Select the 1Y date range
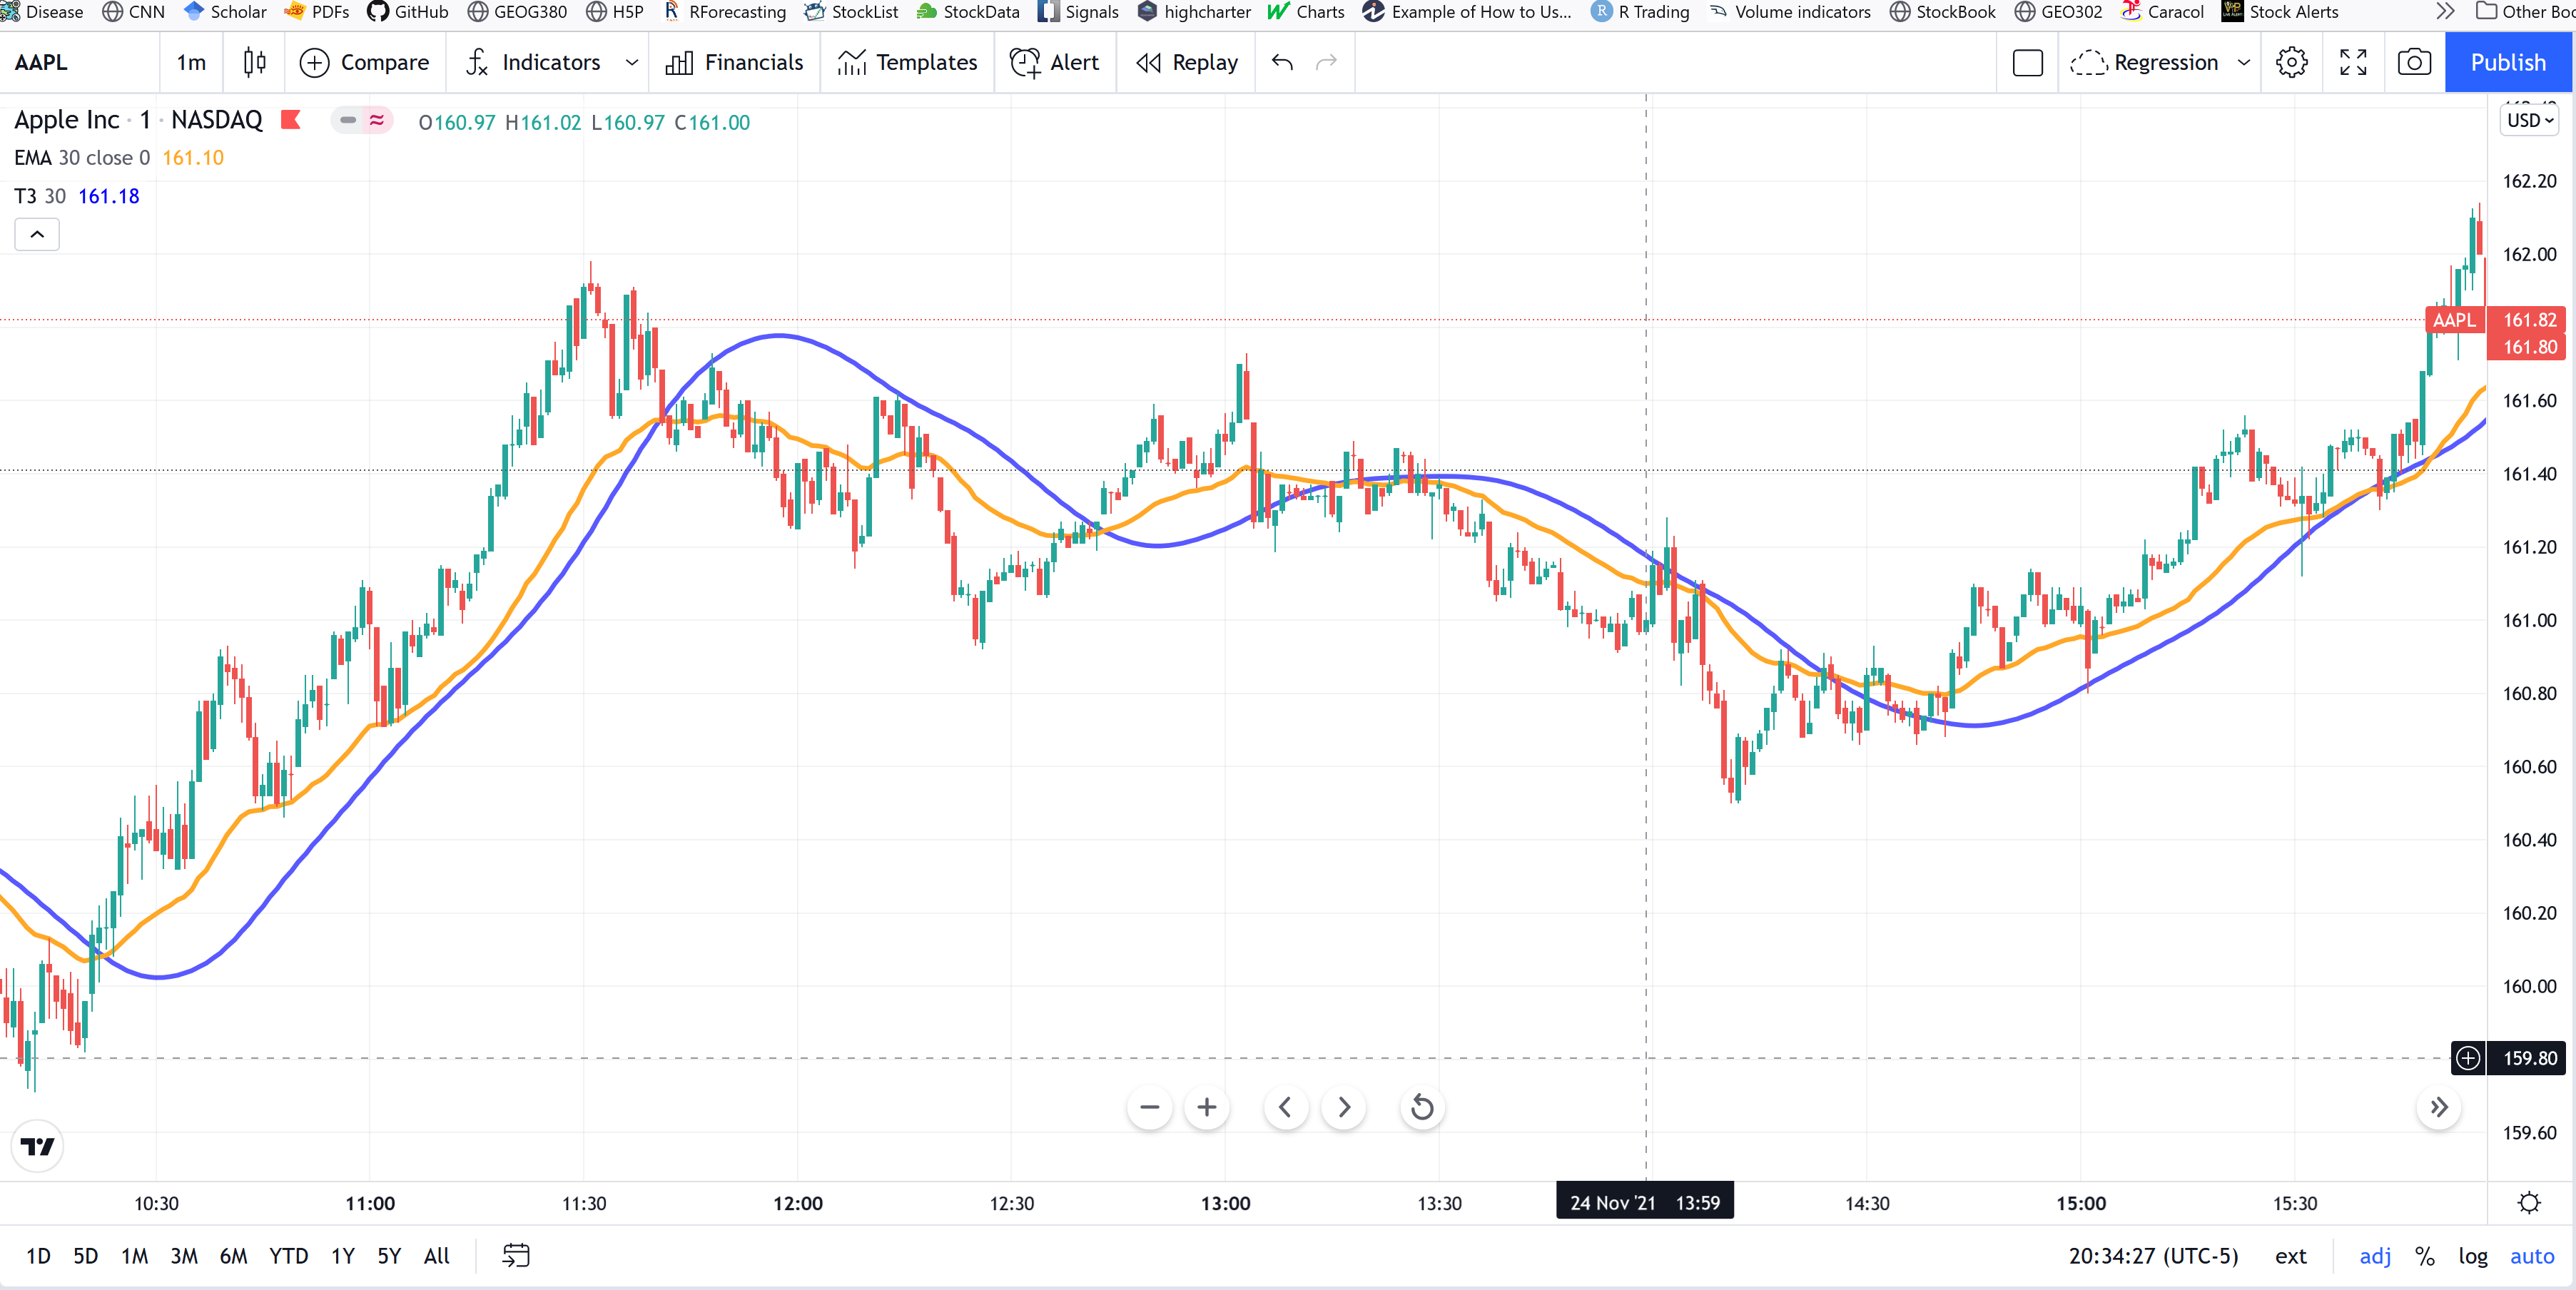This screenshot has height=1290, width=2576. 343,1256
